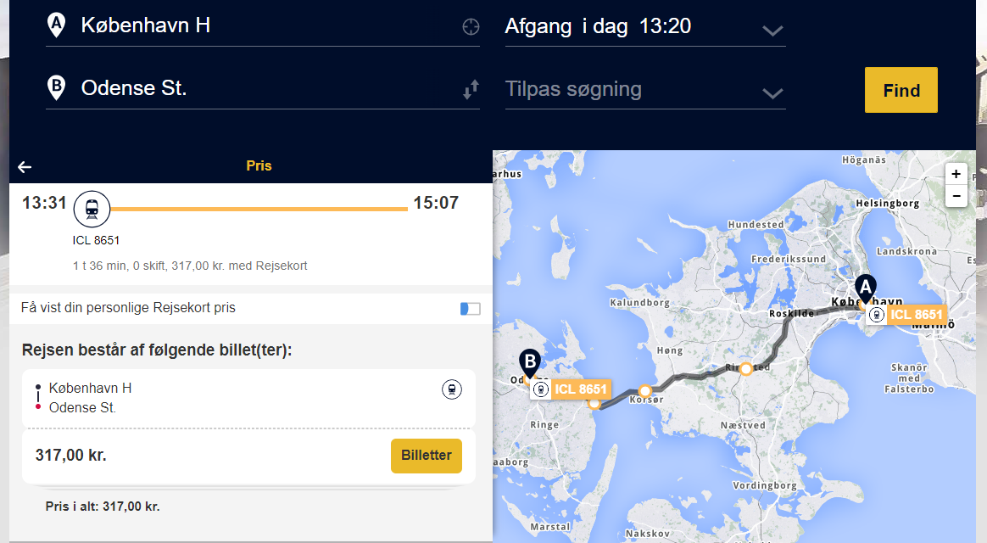
Task: Toggle personal Rejsekort price switch
Action: tap(471, 309)
